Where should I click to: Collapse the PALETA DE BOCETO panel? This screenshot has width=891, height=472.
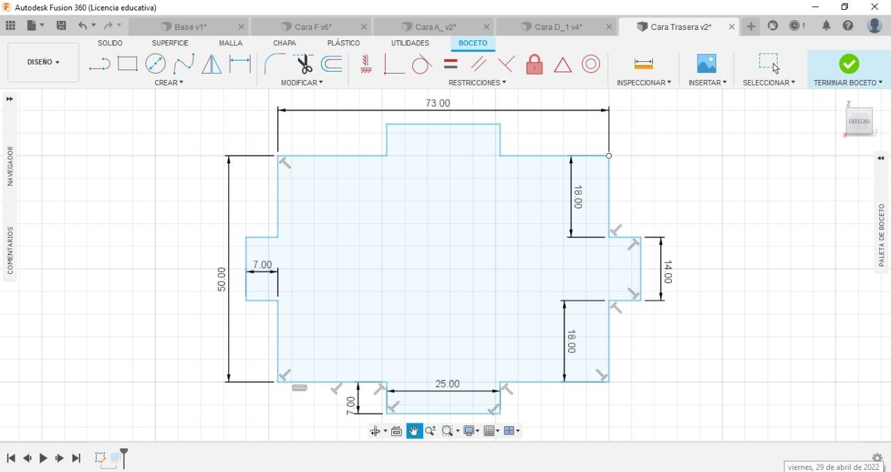coord(881,158)
